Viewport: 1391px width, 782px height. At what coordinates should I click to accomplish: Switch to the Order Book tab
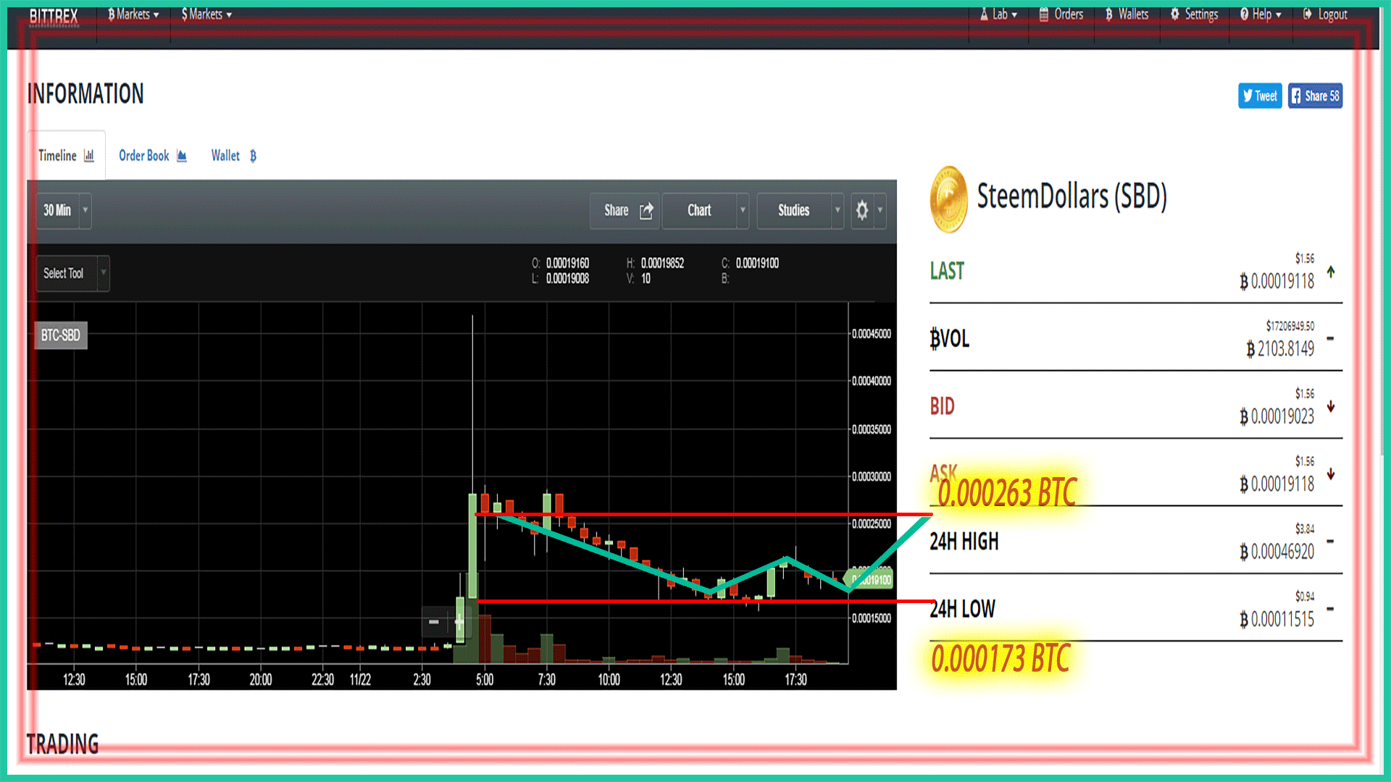pos(153,156)
